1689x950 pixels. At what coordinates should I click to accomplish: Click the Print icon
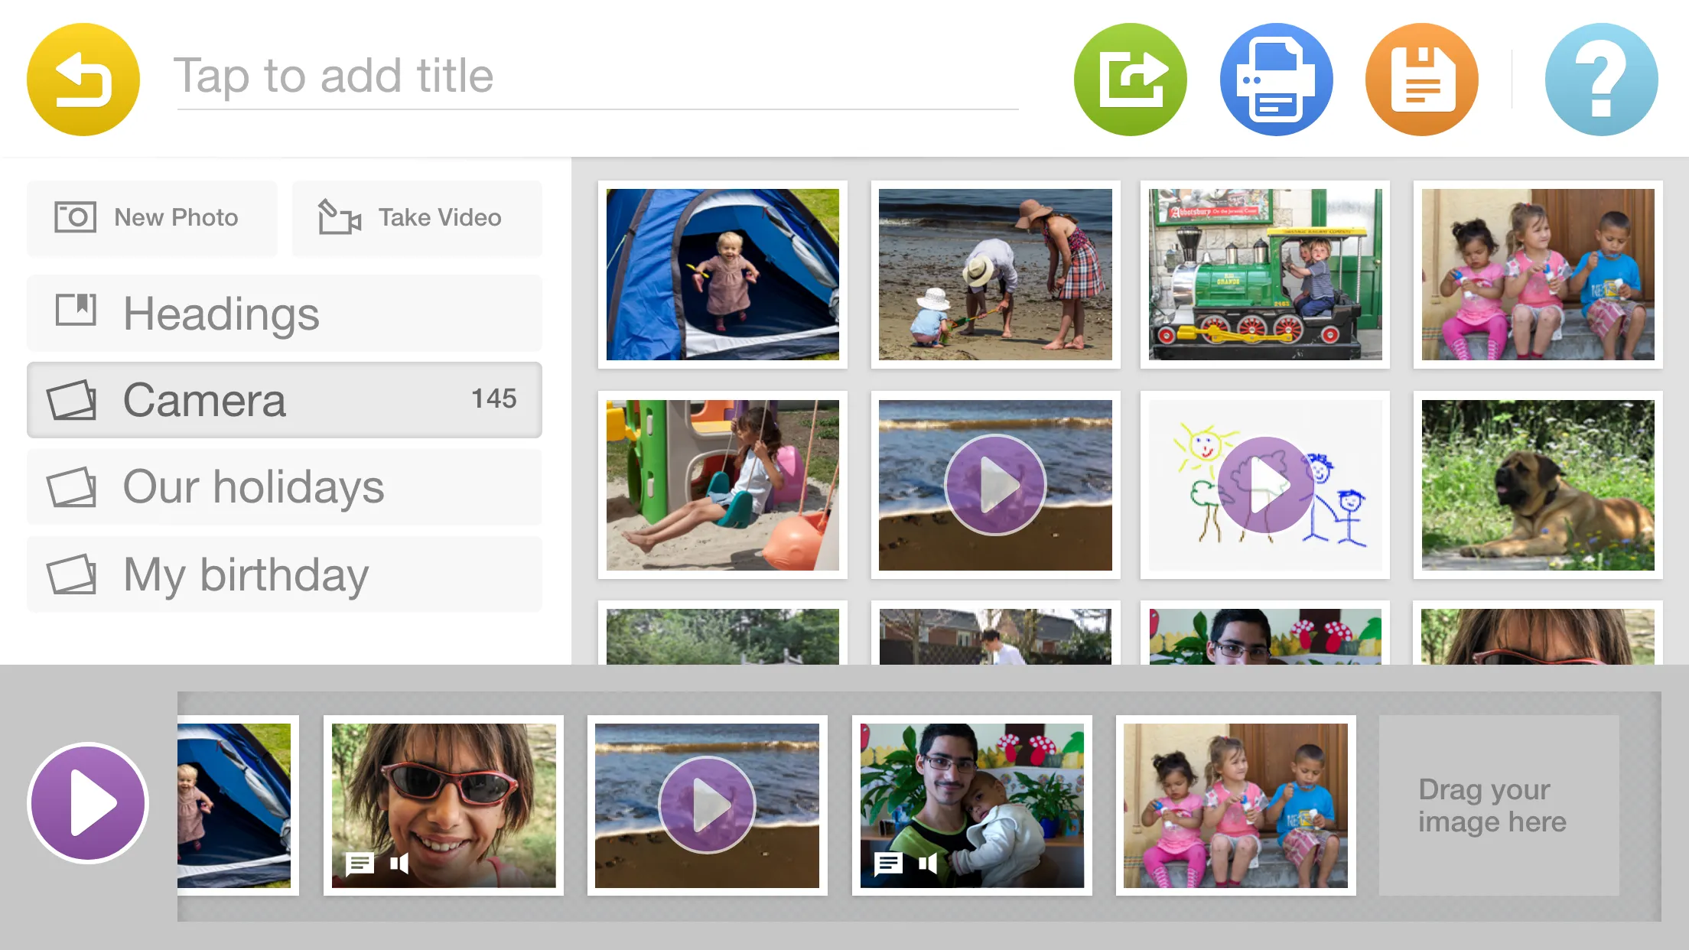pyautogui.click(x=1276, y=83)
